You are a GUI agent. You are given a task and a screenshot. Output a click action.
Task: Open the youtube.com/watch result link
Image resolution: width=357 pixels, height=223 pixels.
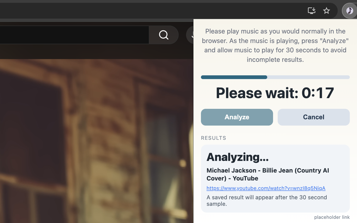point(266,188)
